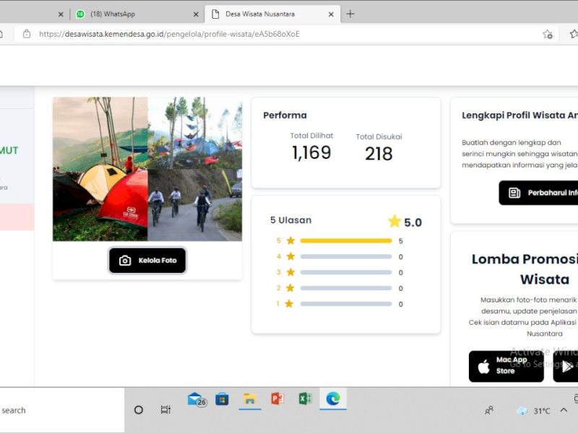
Task: Click the camera icon in Kelola Foto
Action: 125,261
